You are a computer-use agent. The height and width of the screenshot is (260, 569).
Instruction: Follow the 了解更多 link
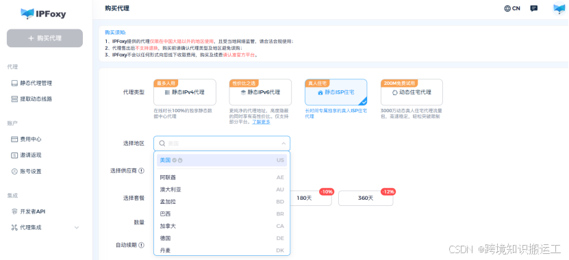pos(262,122)
